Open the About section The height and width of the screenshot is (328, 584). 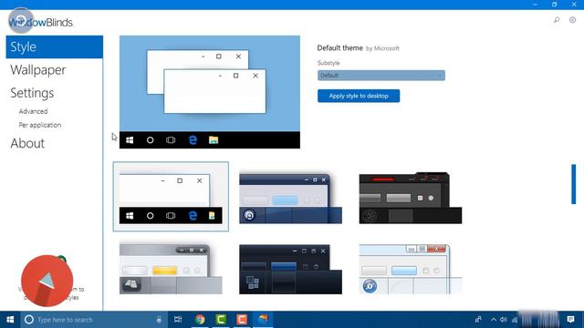pyautogui.click(x=27, y=143)
